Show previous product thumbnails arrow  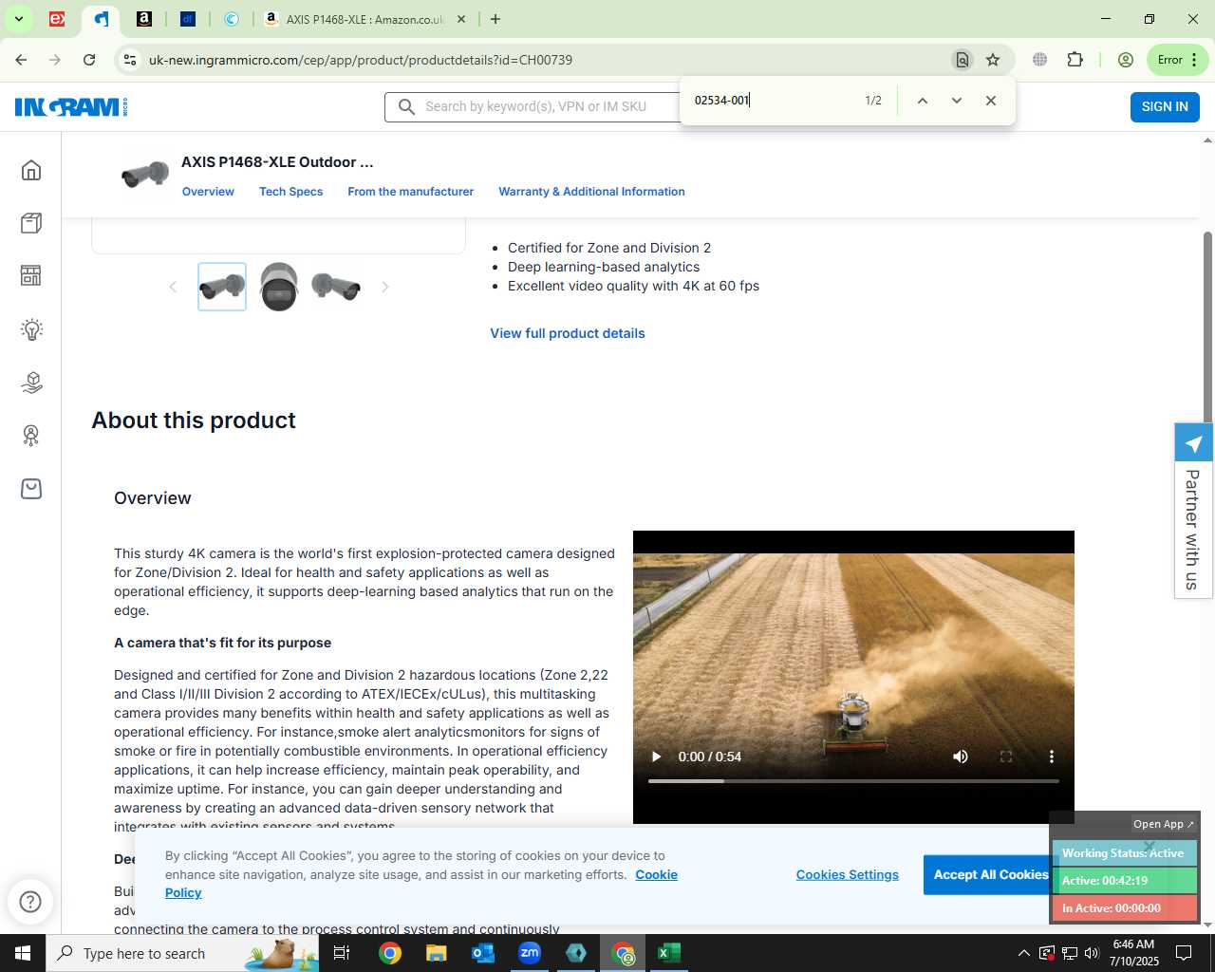coord(173,287)
